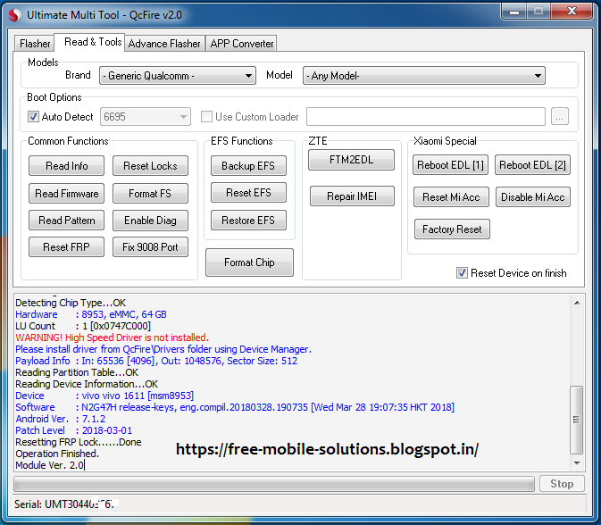Click the Reset Locks button
The height and width of the screenshot is (525, 601).
coord(150,165)
